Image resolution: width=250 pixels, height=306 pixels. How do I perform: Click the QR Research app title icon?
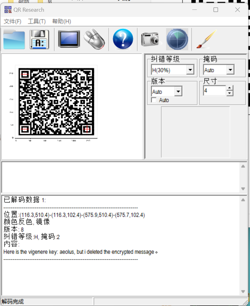(x=8, y=10)
